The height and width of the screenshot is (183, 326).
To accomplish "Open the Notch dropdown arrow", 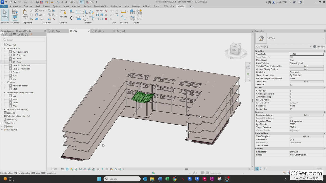I will tap(47, 11).
